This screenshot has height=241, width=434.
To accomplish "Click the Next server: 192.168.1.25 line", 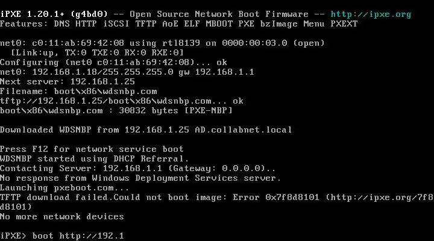I will [x=68, y=81].
